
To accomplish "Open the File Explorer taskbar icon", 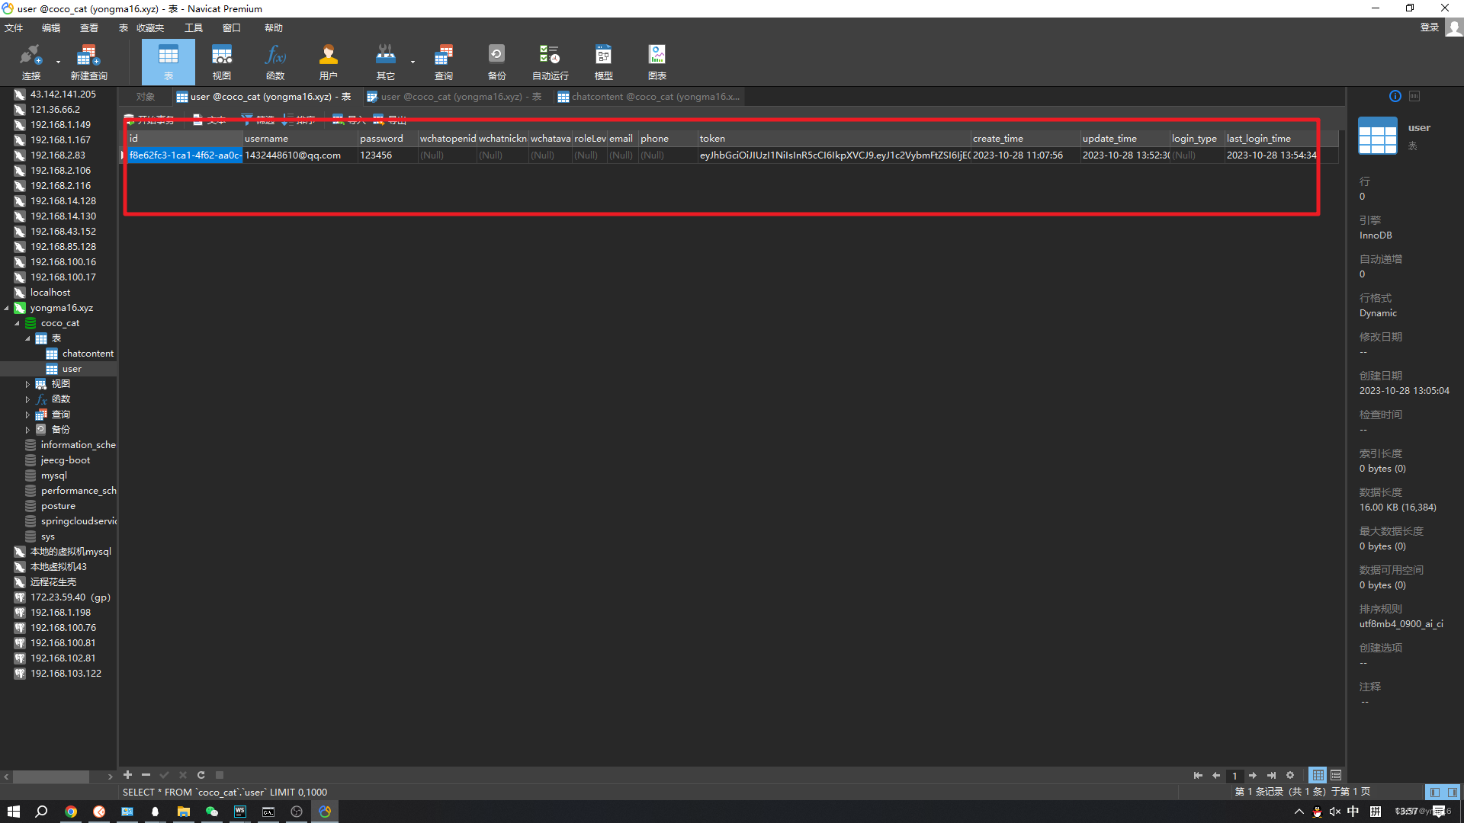I will coord(184,812).
